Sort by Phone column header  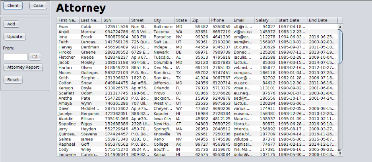click(221, 20)
